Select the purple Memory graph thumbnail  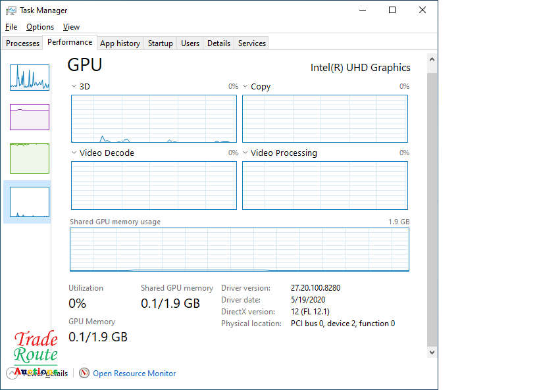30,117
